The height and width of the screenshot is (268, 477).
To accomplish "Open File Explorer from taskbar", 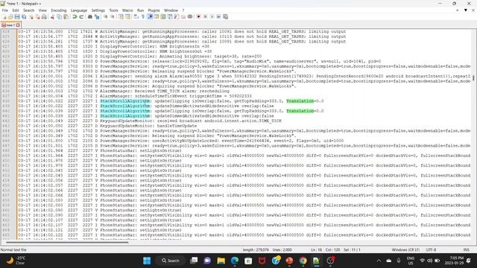I will click(221, 261).
